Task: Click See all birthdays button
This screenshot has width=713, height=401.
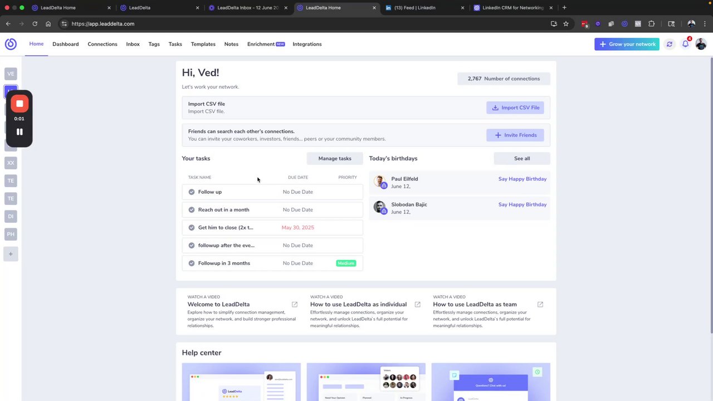Action: point(522,158)
